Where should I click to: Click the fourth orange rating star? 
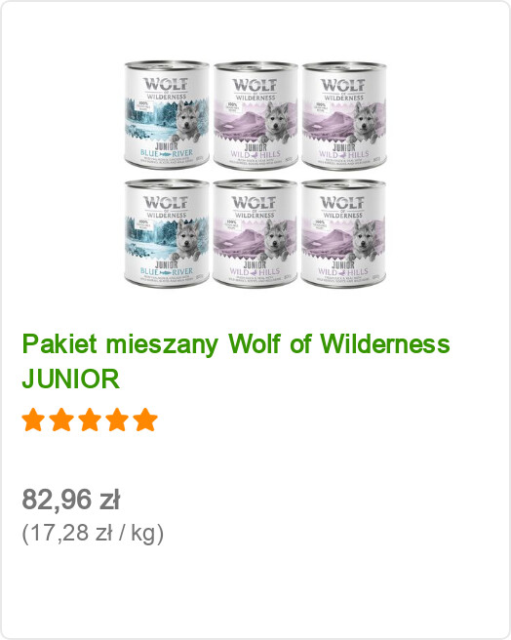(118, 420)
